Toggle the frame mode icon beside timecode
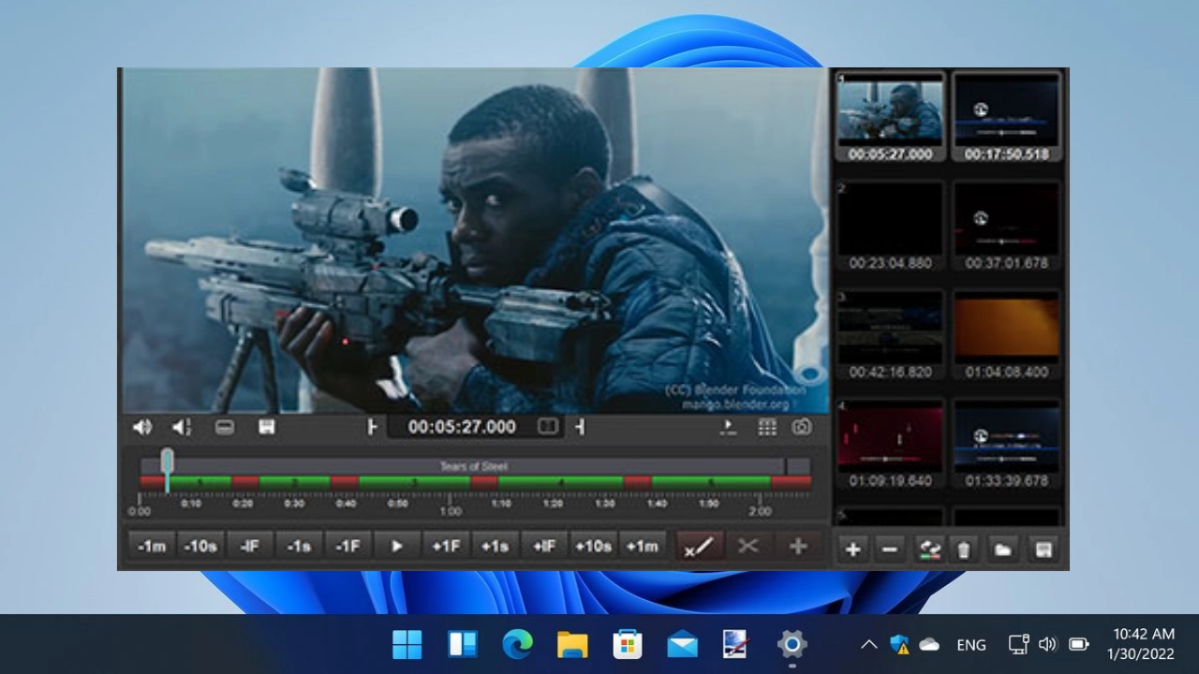The height and width of the screenshot is (674, 1199). (x=548, y=427)
